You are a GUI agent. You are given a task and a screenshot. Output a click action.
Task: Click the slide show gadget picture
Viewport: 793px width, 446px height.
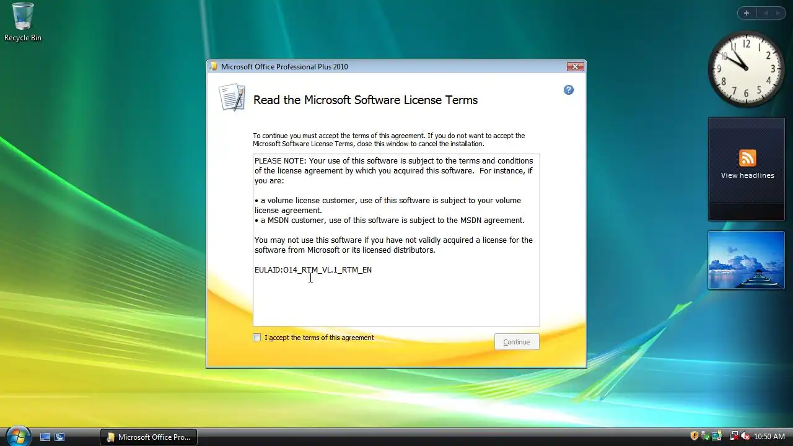747,260
